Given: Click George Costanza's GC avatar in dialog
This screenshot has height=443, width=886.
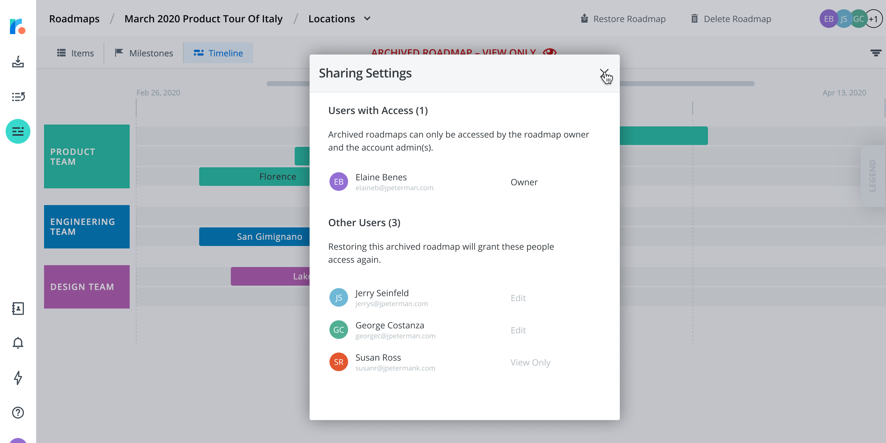Looking at the screenshot, I should point(338,330).
